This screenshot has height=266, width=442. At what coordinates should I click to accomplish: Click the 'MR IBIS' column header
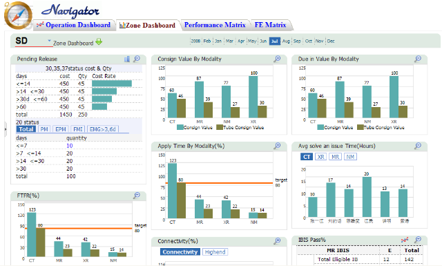tap(338, 250)
